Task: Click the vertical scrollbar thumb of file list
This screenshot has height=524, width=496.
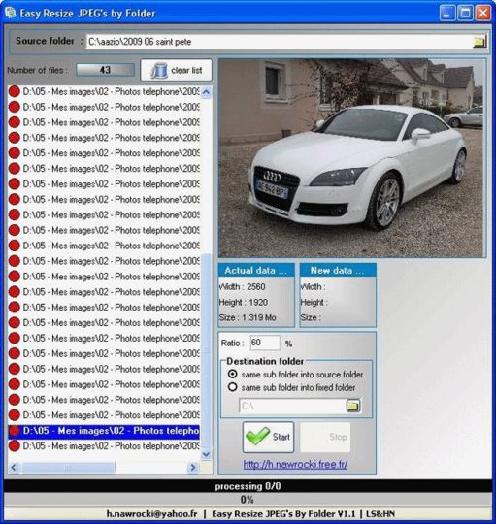Action: pyautogui.click(x=206, y=351)
